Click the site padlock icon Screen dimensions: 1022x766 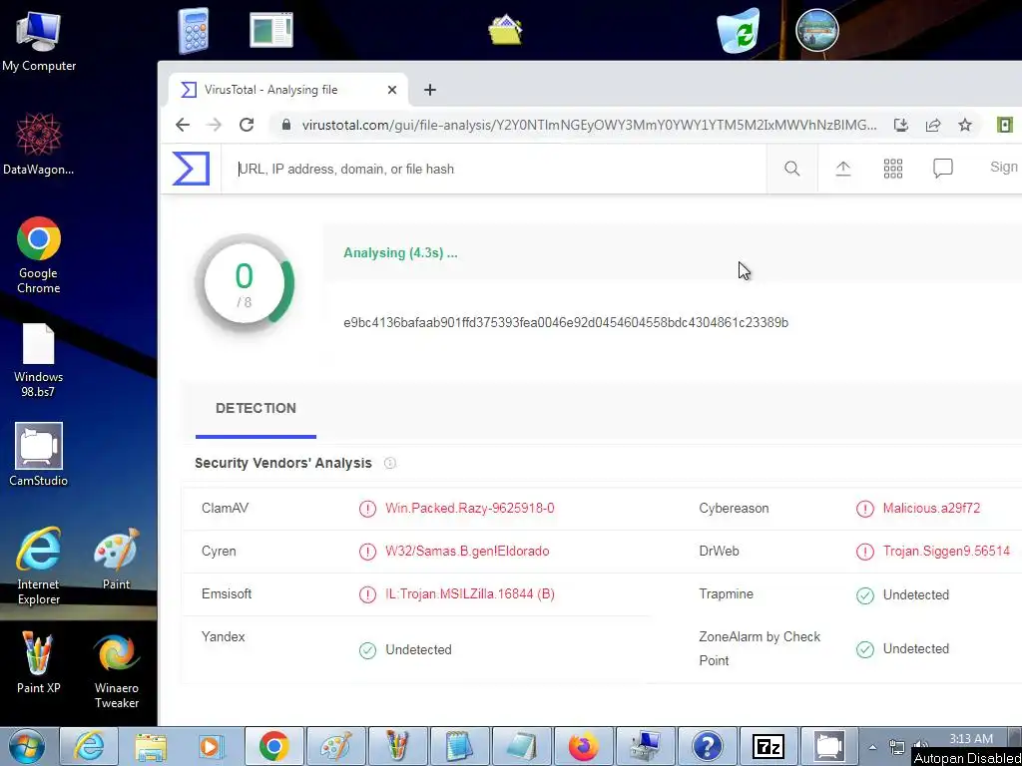click(x=285, y=125)
